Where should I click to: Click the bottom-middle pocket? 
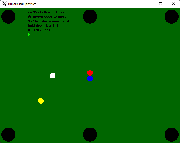click(x=90, y=135)
